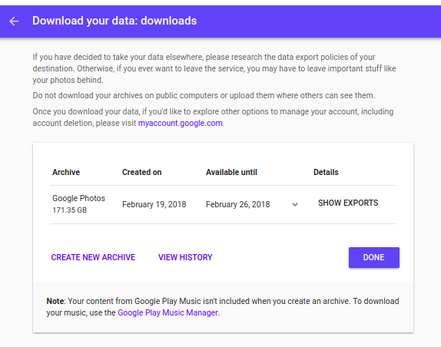Click the Available until column header
Screen dimensions: 441x347
point(231,172)
